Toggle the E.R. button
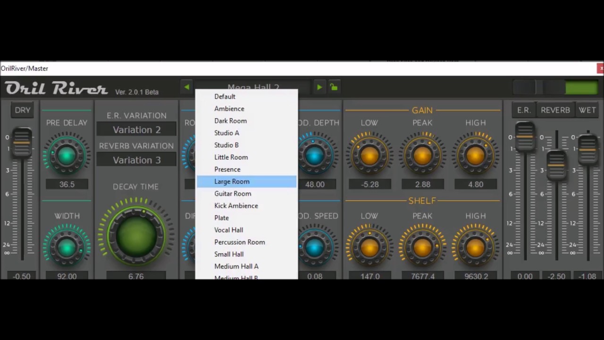This screenshot has width=604, height=340. pos(524,110)
